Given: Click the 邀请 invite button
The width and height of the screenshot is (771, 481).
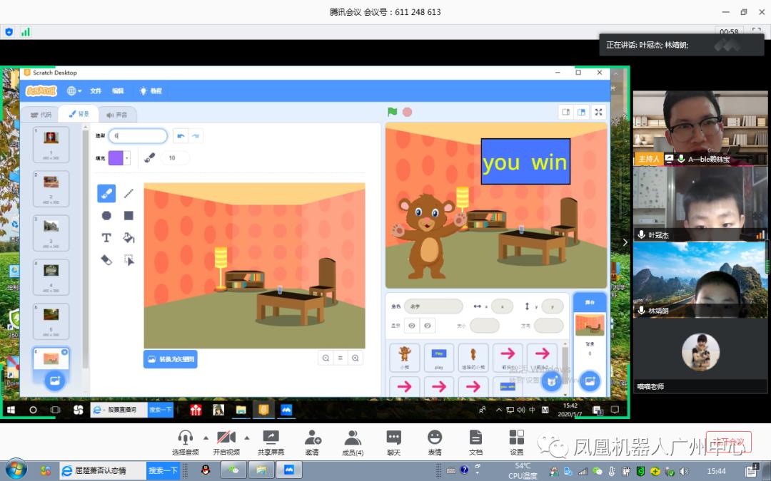Looking at the screenshot, I should tap(312, 443).
